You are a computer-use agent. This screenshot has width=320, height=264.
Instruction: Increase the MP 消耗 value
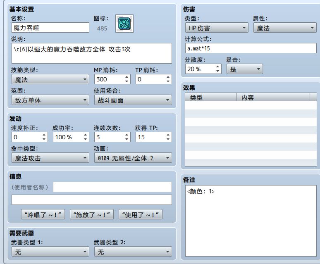127,77
